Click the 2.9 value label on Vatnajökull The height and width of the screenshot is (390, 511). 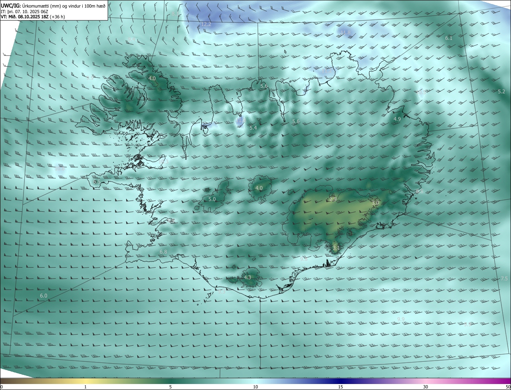click(x=333, y=199)
